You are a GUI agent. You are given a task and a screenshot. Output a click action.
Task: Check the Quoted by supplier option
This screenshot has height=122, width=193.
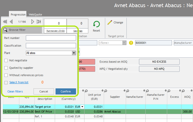(6, 68)
